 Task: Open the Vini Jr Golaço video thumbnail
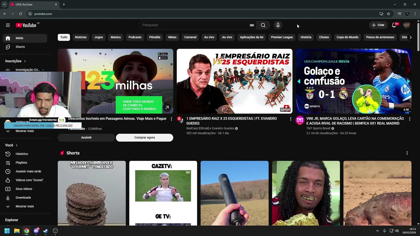click(354, 81)
